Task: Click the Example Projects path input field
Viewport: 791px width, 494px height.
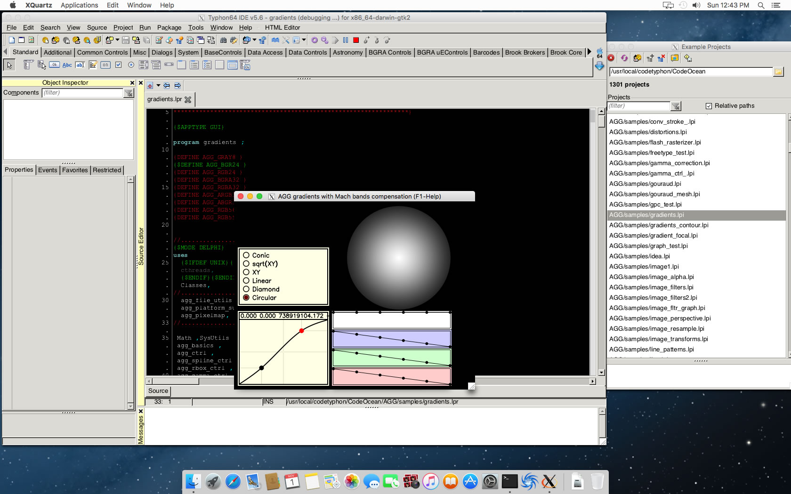Action: click(x=691, y=72)
